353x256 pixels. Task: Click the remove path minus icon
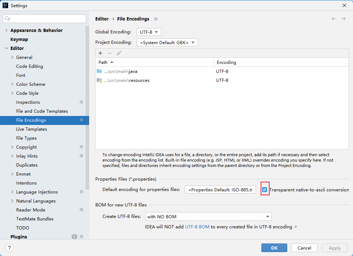pos(110,53)
